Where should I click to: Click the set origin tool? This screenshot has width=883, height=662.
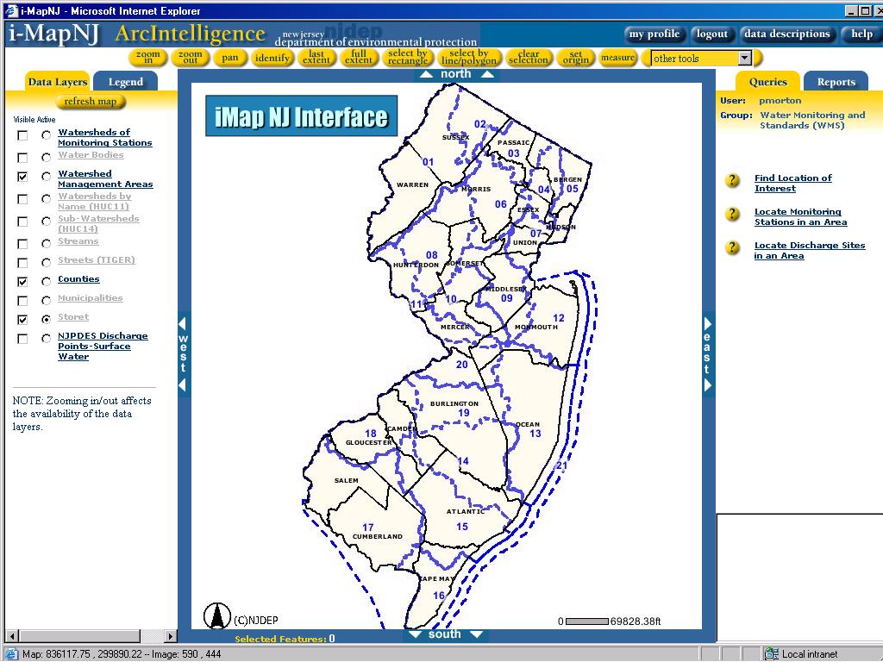[x=575, y=57]
